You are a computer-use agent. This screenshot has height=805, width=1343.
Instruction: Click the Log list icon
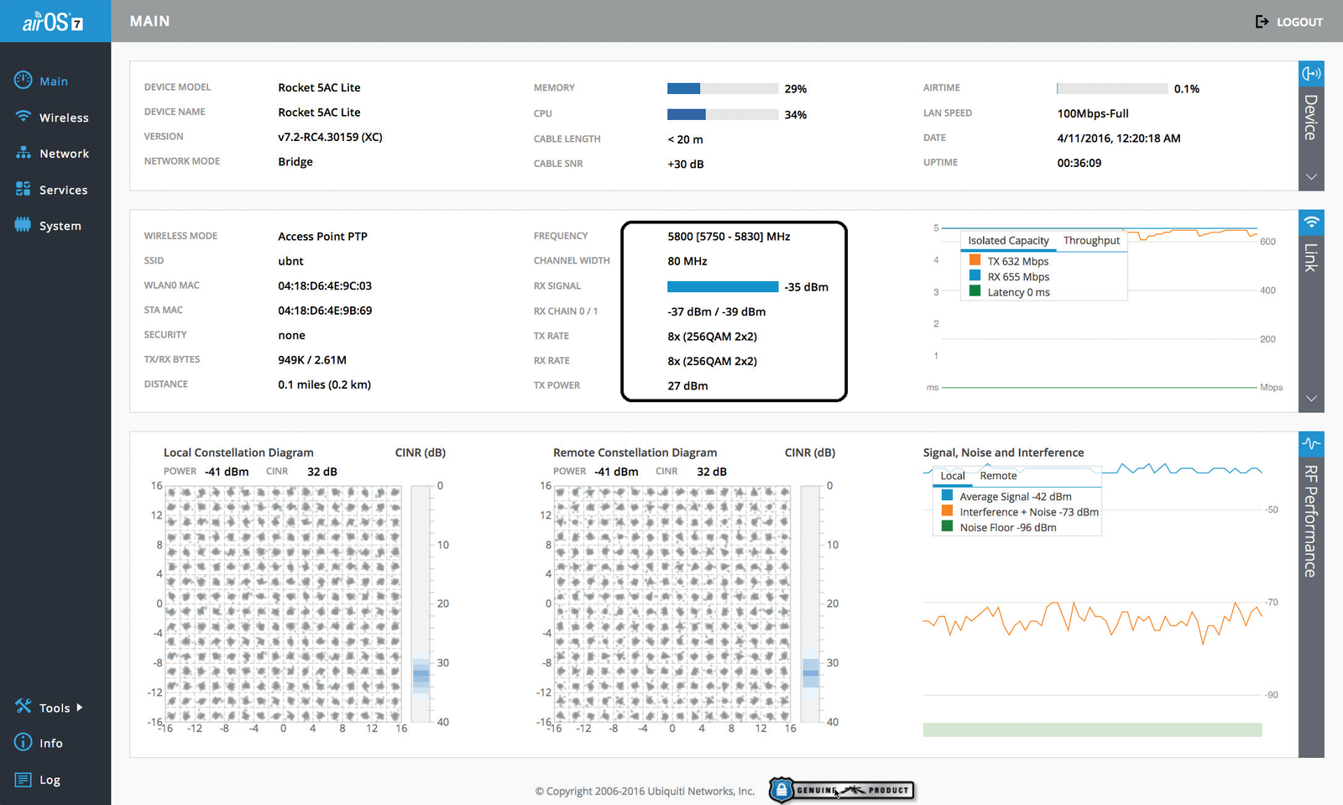pyautogui.click(x=24, y=780)
